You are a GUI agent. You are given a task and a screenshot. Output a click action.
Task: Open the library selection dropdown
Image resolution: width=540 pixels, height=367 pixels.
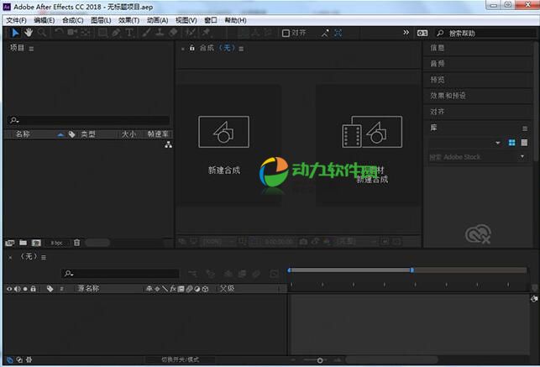498,143
